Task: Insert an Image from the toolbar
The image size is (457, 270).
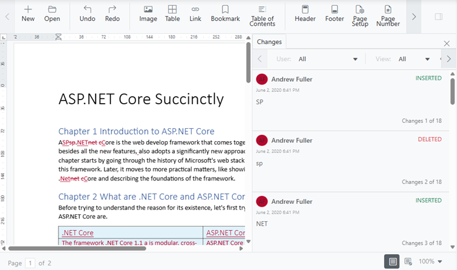Action: click(148, 13)
